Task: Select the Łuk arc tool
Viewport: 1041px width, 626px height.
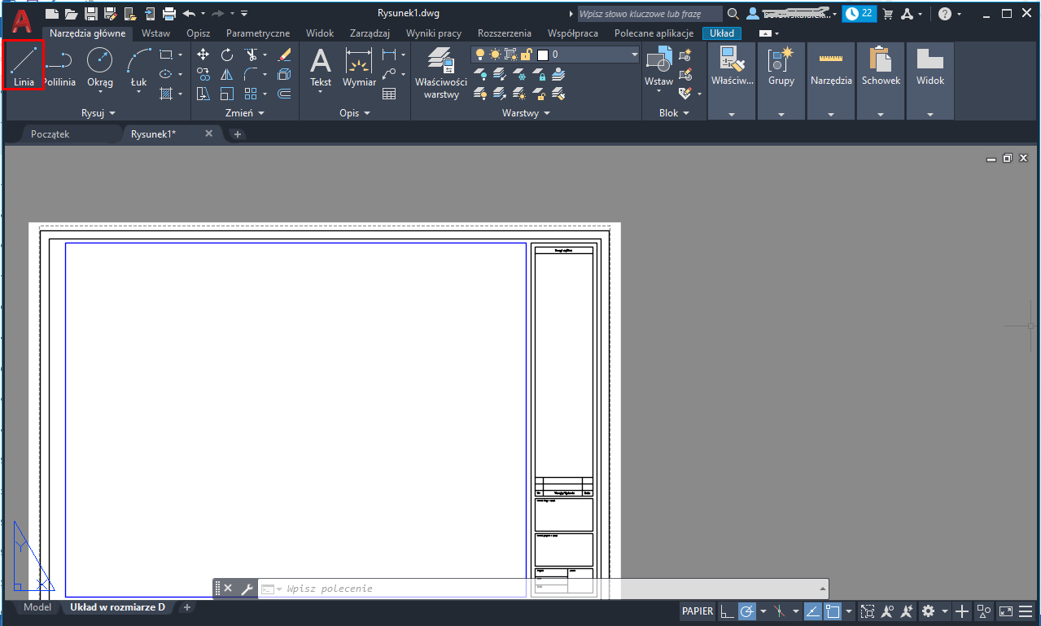Action: tap(139, 65)
